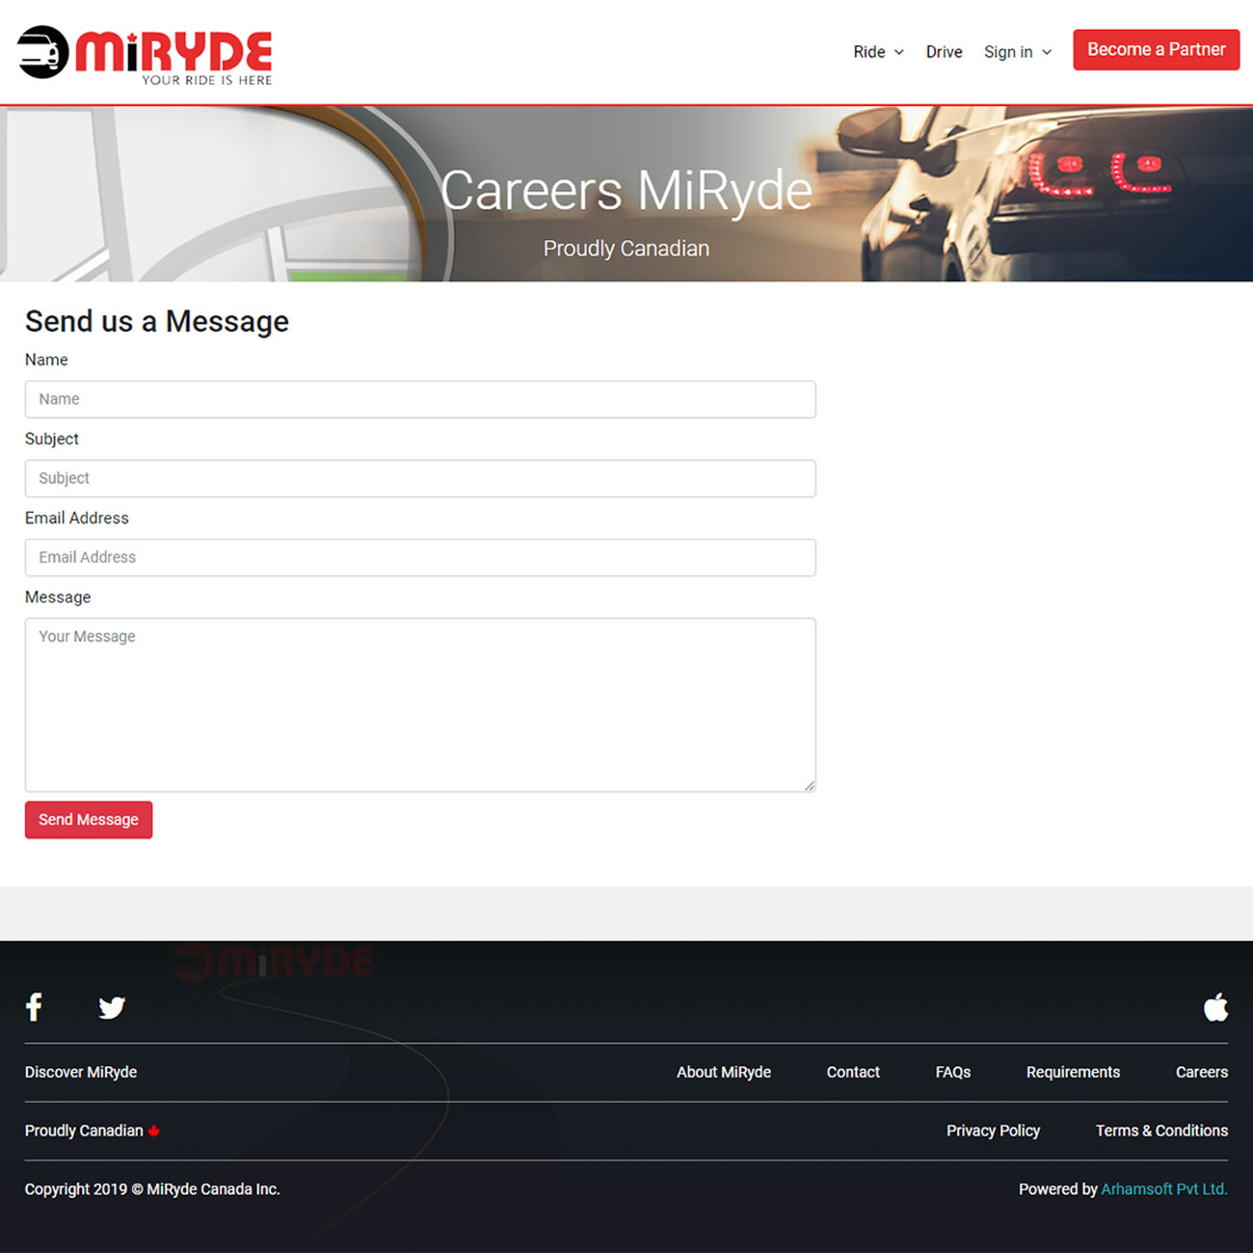Open the Careers footer link
1253x1253 pixels.
pyautogui.click(x=1202, y=1072)
